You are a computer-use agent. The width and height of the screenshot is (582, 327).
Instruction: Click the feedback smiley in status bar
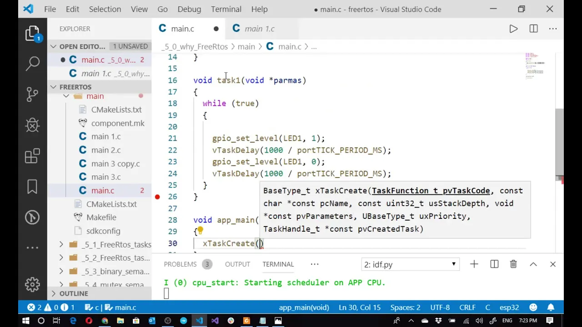tap(533, 307)
